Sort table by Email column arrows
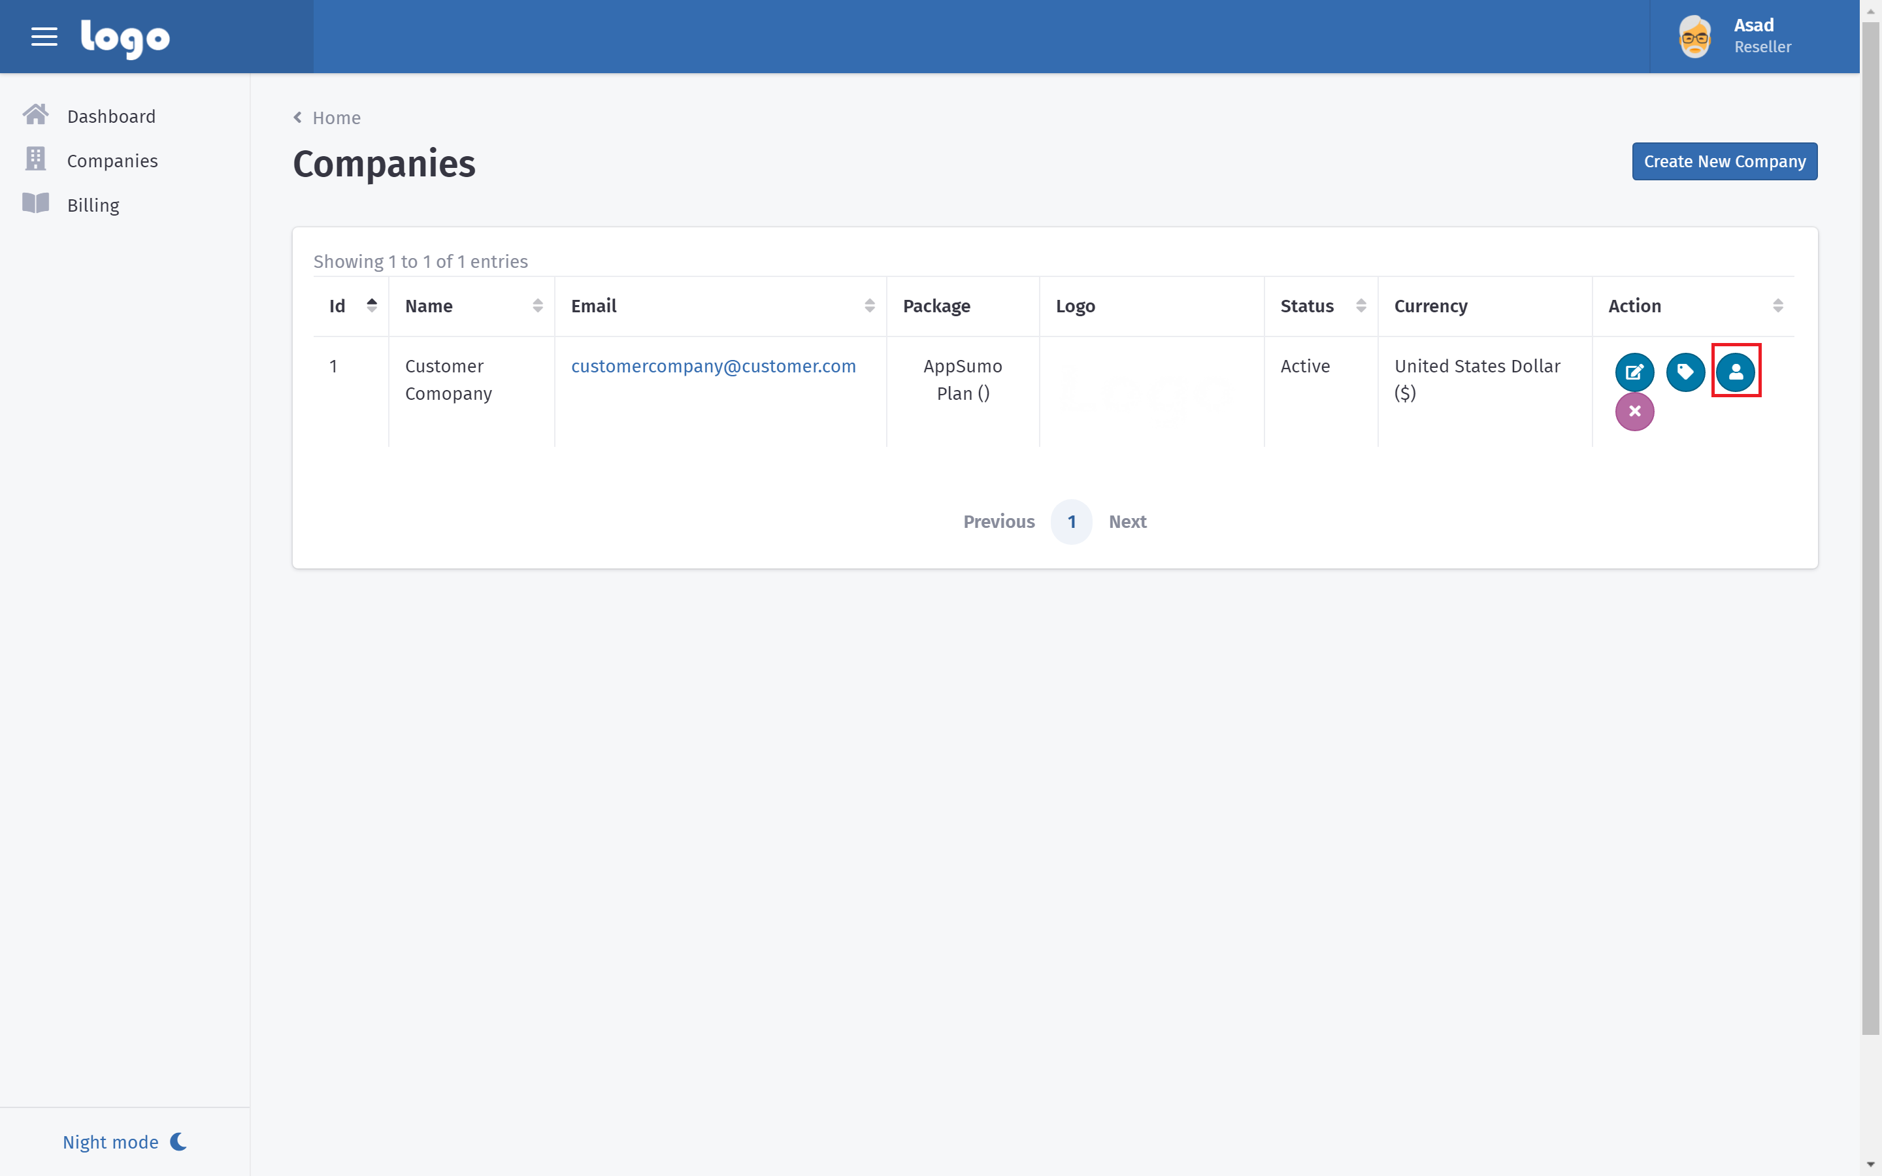This screenshot has height=1176, width=1882. pos(870,306)
